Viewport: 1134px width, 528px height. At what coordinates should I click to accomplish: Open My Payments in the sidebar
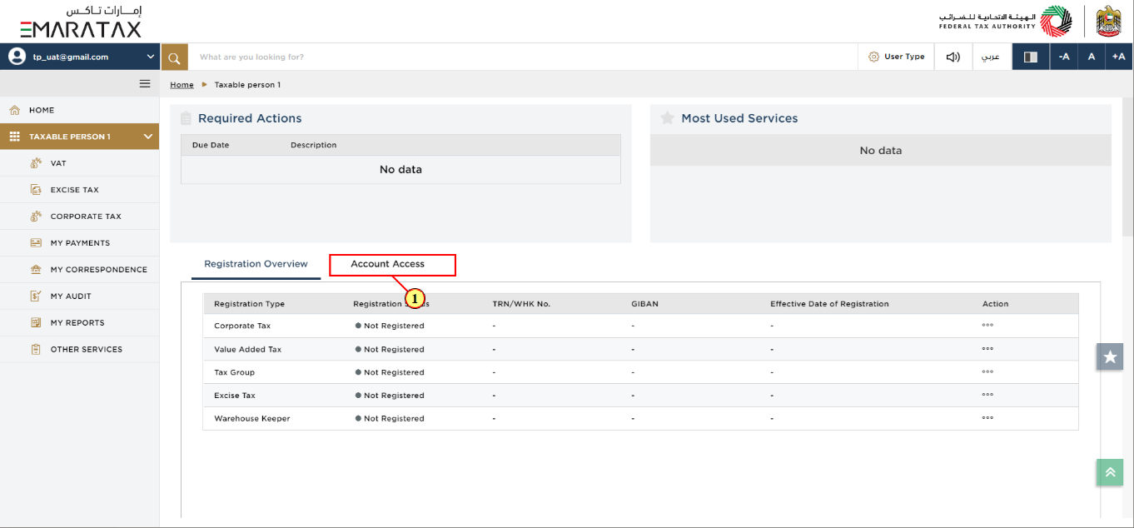coord(79,243)
